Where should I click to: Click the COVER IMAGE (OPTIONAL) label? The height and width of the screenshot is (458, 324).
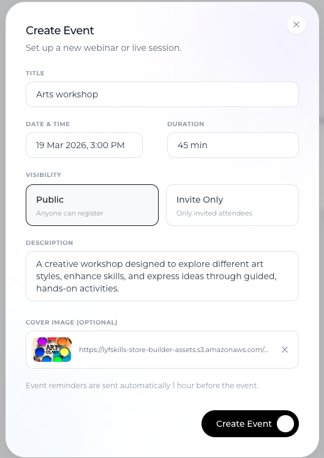pyautogui.click(x=72, y=322)
